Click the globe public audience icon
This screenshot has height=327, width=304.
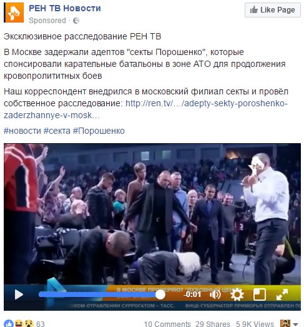pyautogui.click(x=76, y=21)
